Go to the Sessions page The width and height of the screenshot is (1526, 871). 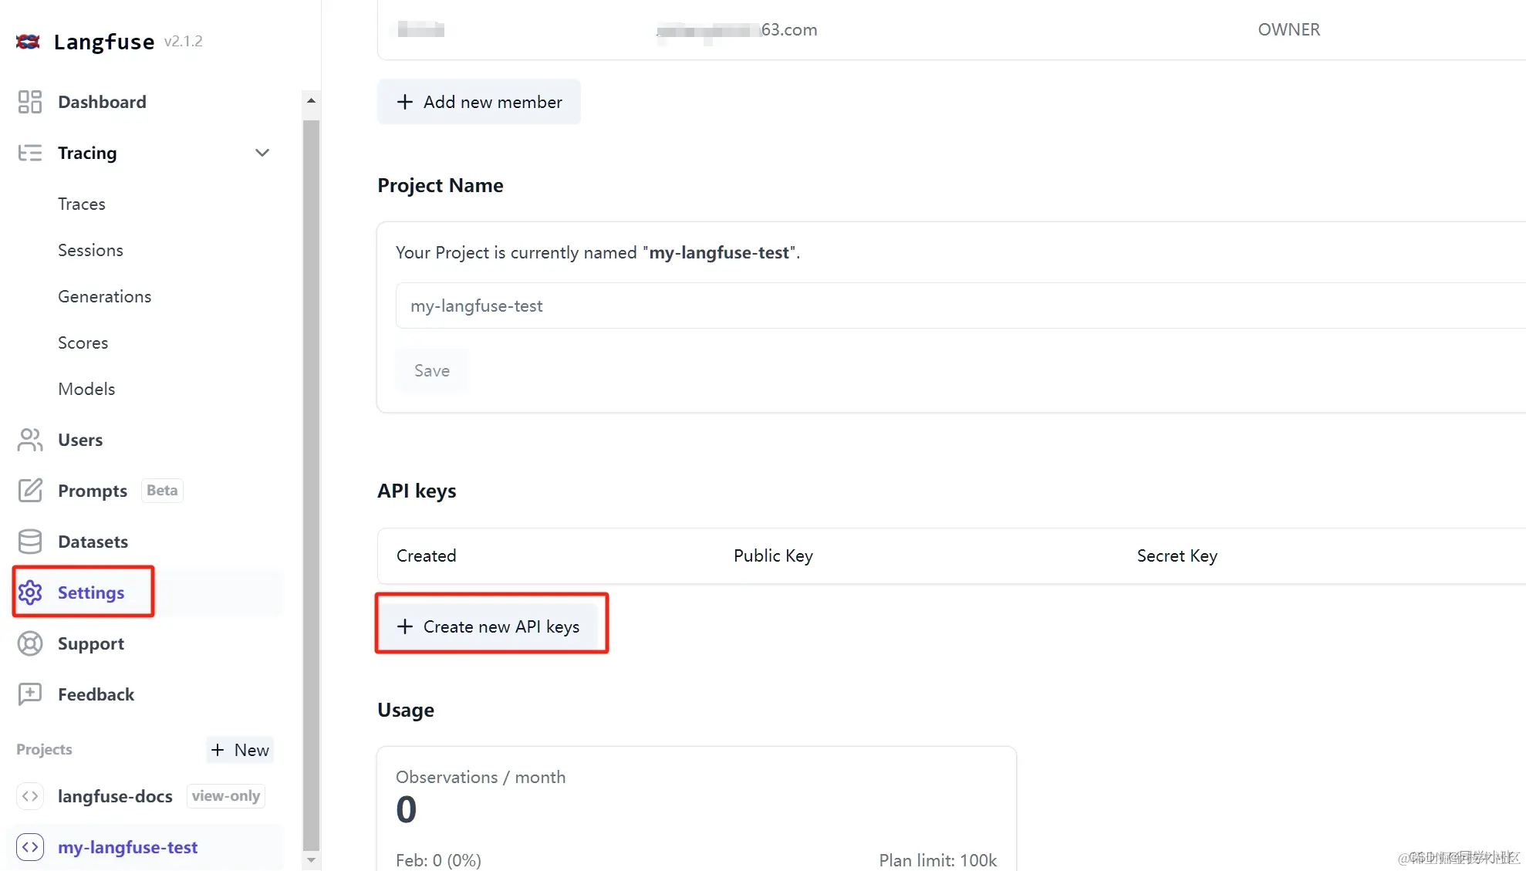click(x=90, y=250)
